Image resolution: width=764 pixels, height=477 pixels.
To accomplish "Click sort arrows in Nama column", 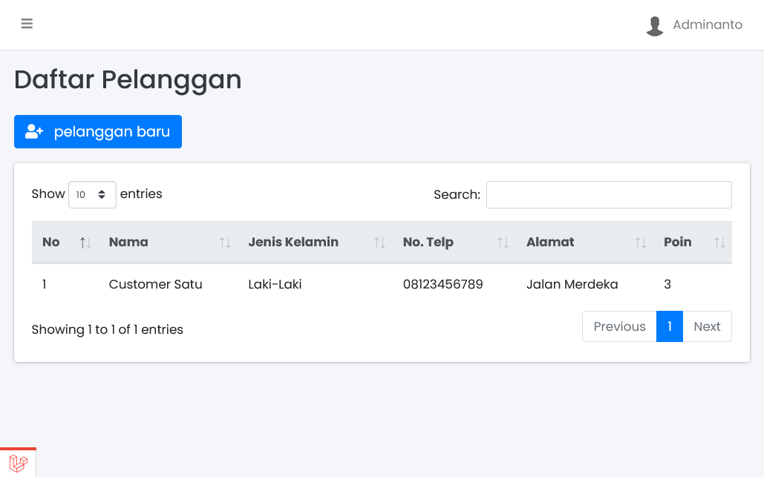I will [x=225, y=243].
